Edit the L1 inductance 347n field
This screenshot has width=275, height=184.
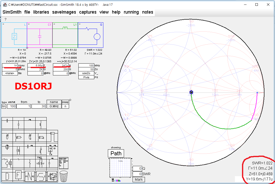click(61, 66)
